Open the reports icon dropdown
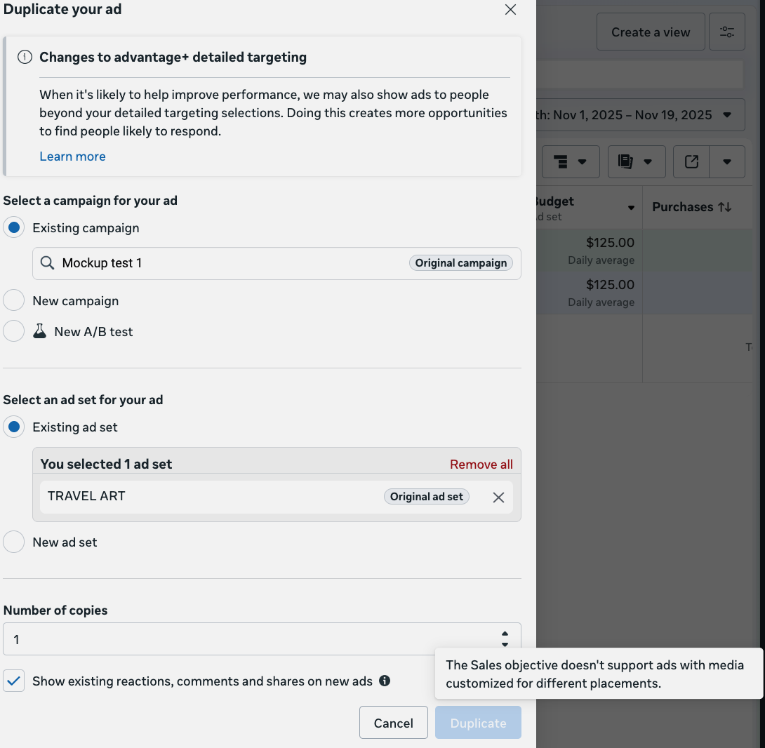 636,161
